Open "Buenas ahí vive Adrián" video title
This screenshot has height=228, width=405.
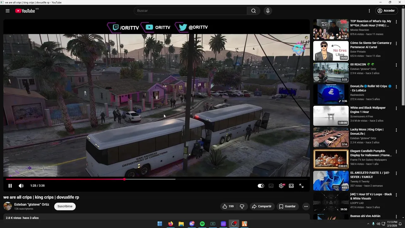point(365,216)
